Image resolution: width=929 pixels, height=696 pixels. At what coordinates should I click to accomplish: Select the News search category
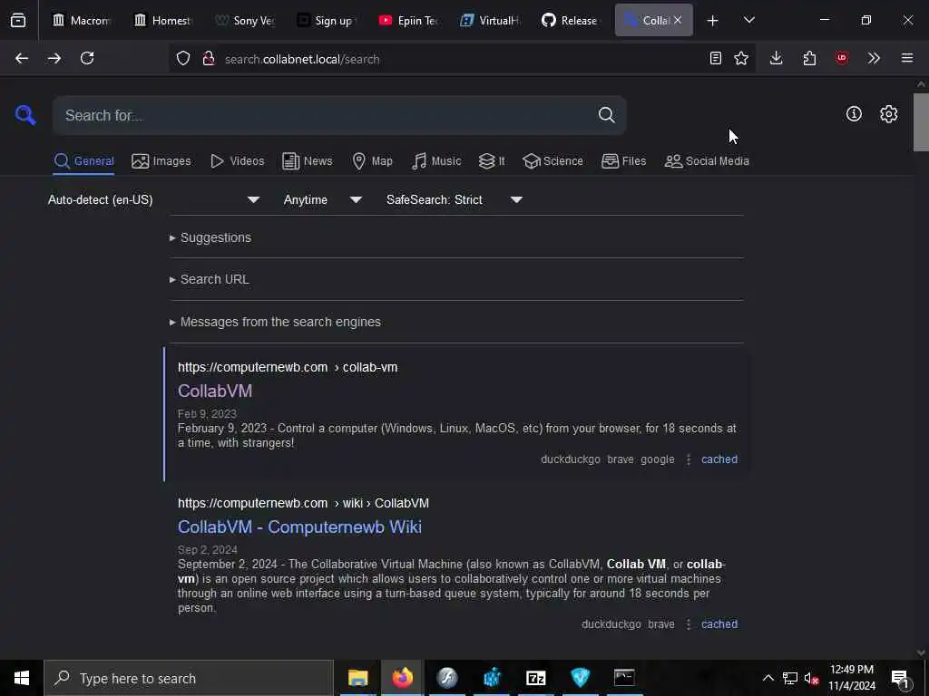click(x=308, y=161)
